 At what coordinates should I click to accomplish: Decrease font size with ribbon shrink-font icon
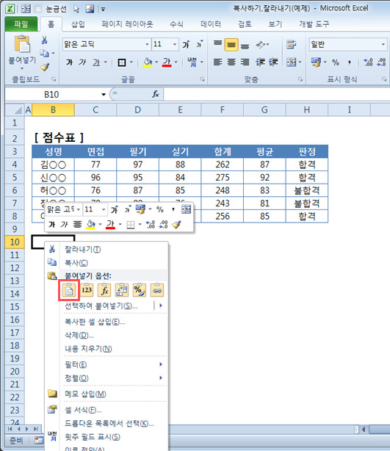click(x=200, y=44)
